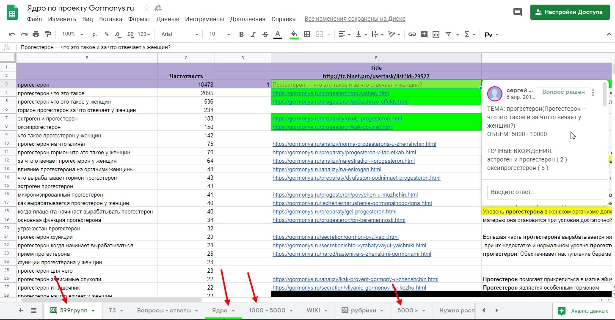Insert a chart
615x320 pixels.
click(436, 34)
